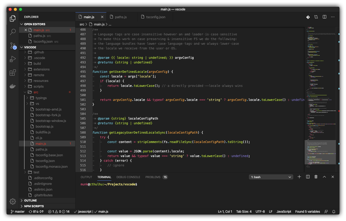
Task: Close the terminal panel
Action: pyautogui.click(x=333, y=177)
